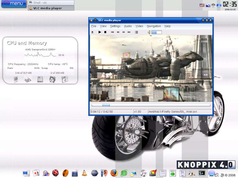The image size is (238, 178).
Task: Click the dark globe dock icon
Action: 94,173
